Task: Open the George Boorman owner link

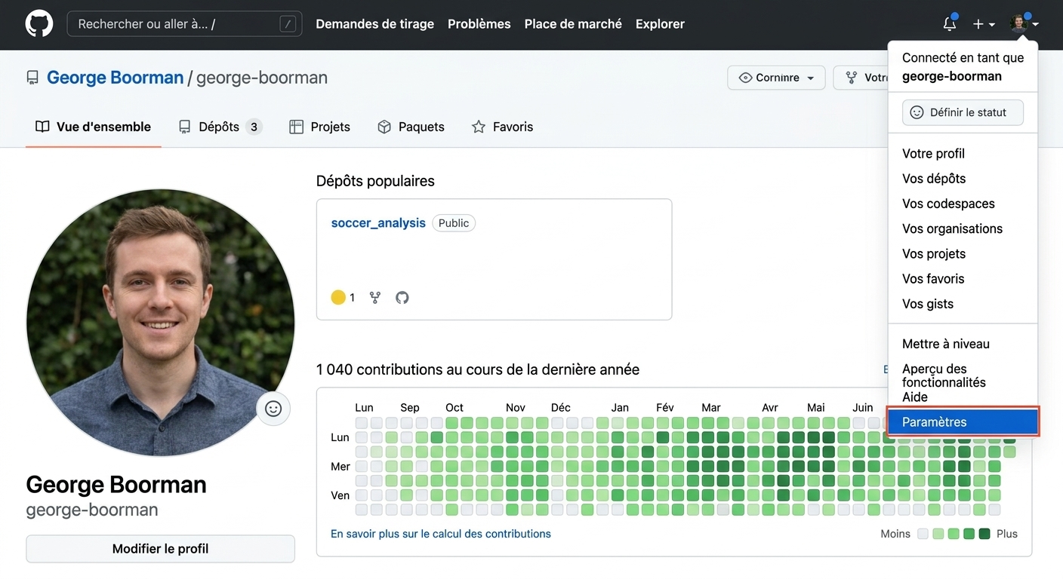Action: coord(116,78)
